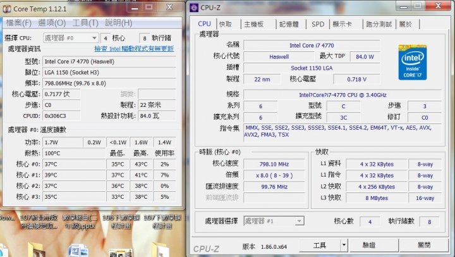Switch to the CPU tab in CPU-Z
Viewport: 455px width, 257px height.
click(204, 24)
